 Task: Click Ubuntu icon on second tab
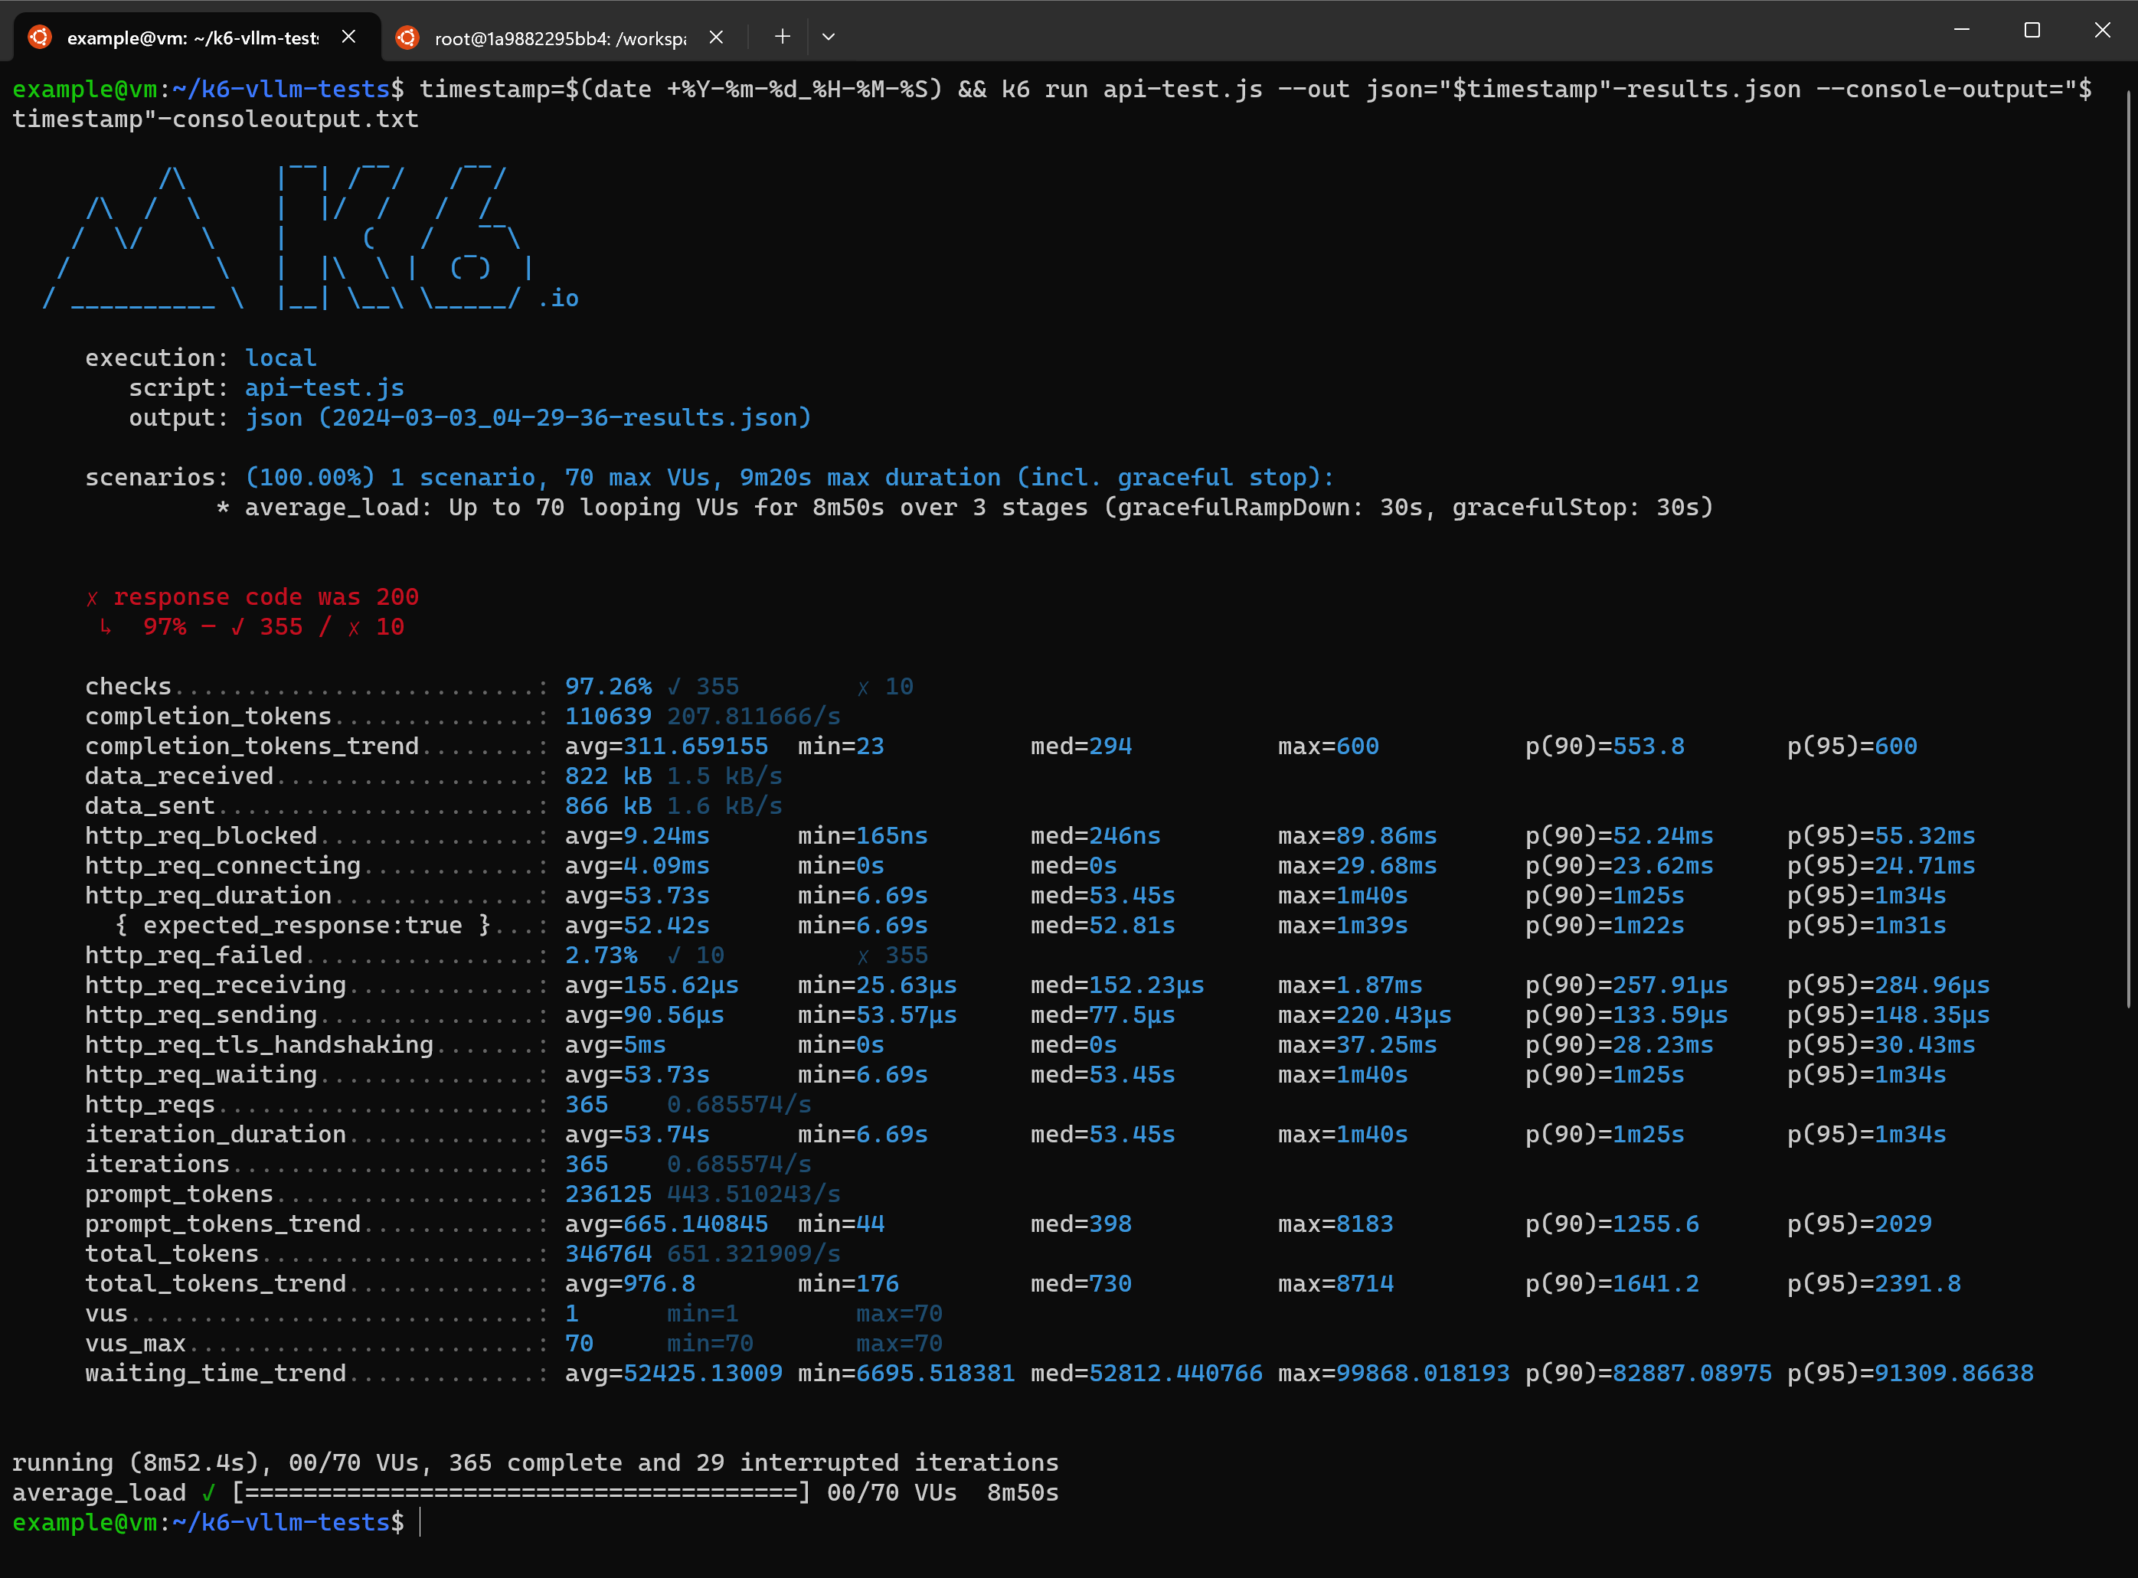[407, 38]
